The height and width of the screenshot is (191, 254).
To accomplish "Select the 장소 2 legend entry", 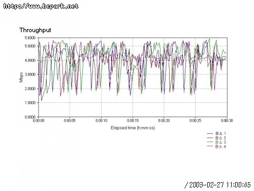I will pos(216,138).
